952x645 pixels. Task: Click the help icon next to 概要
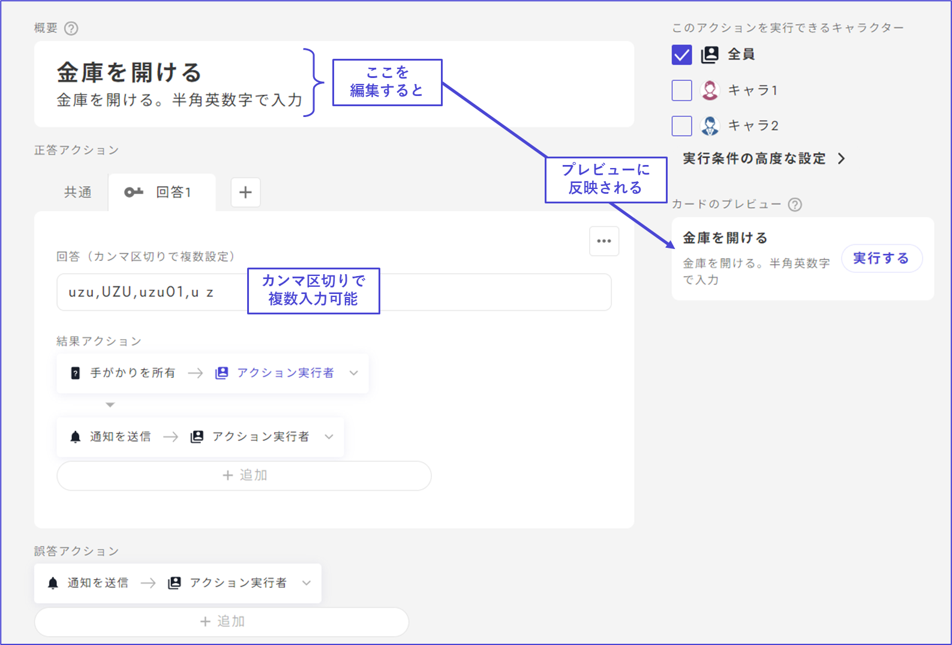click(71, 28)
